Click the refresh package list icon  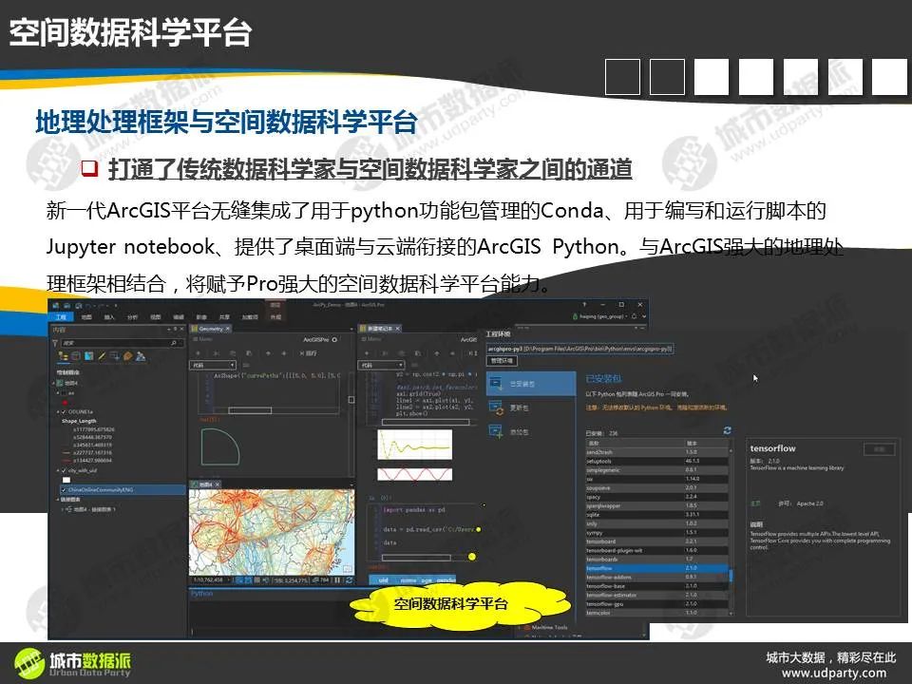(727, 430)
